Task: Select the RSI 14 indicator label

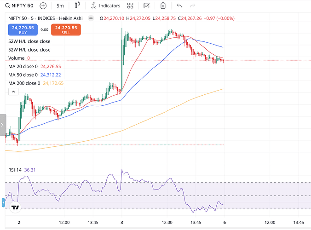Action: coord(15,170)
